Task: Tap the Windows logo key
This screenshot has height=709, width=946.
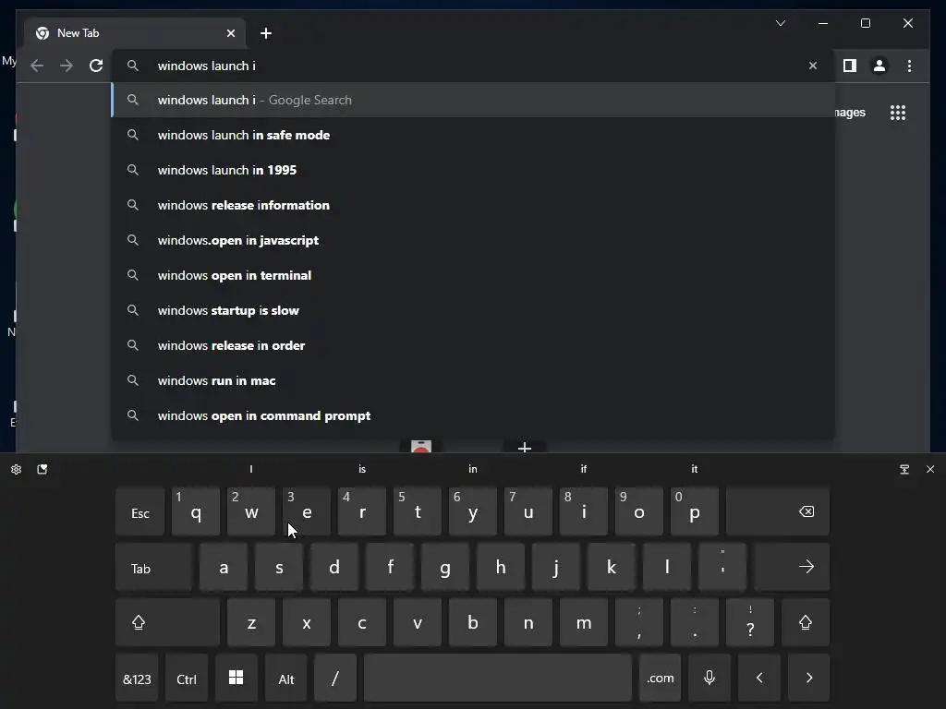Action: point(236,679)
